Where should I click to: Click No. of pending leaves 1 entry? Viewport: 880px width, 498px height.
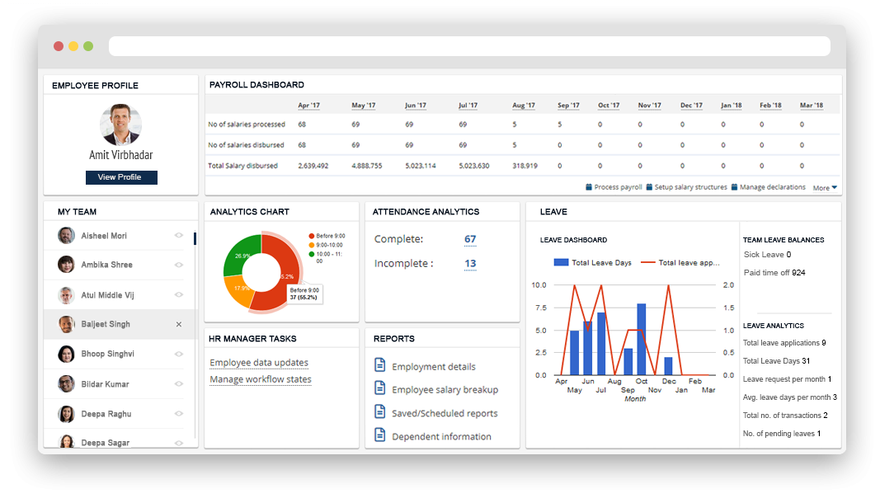click(x=782, y=434)
